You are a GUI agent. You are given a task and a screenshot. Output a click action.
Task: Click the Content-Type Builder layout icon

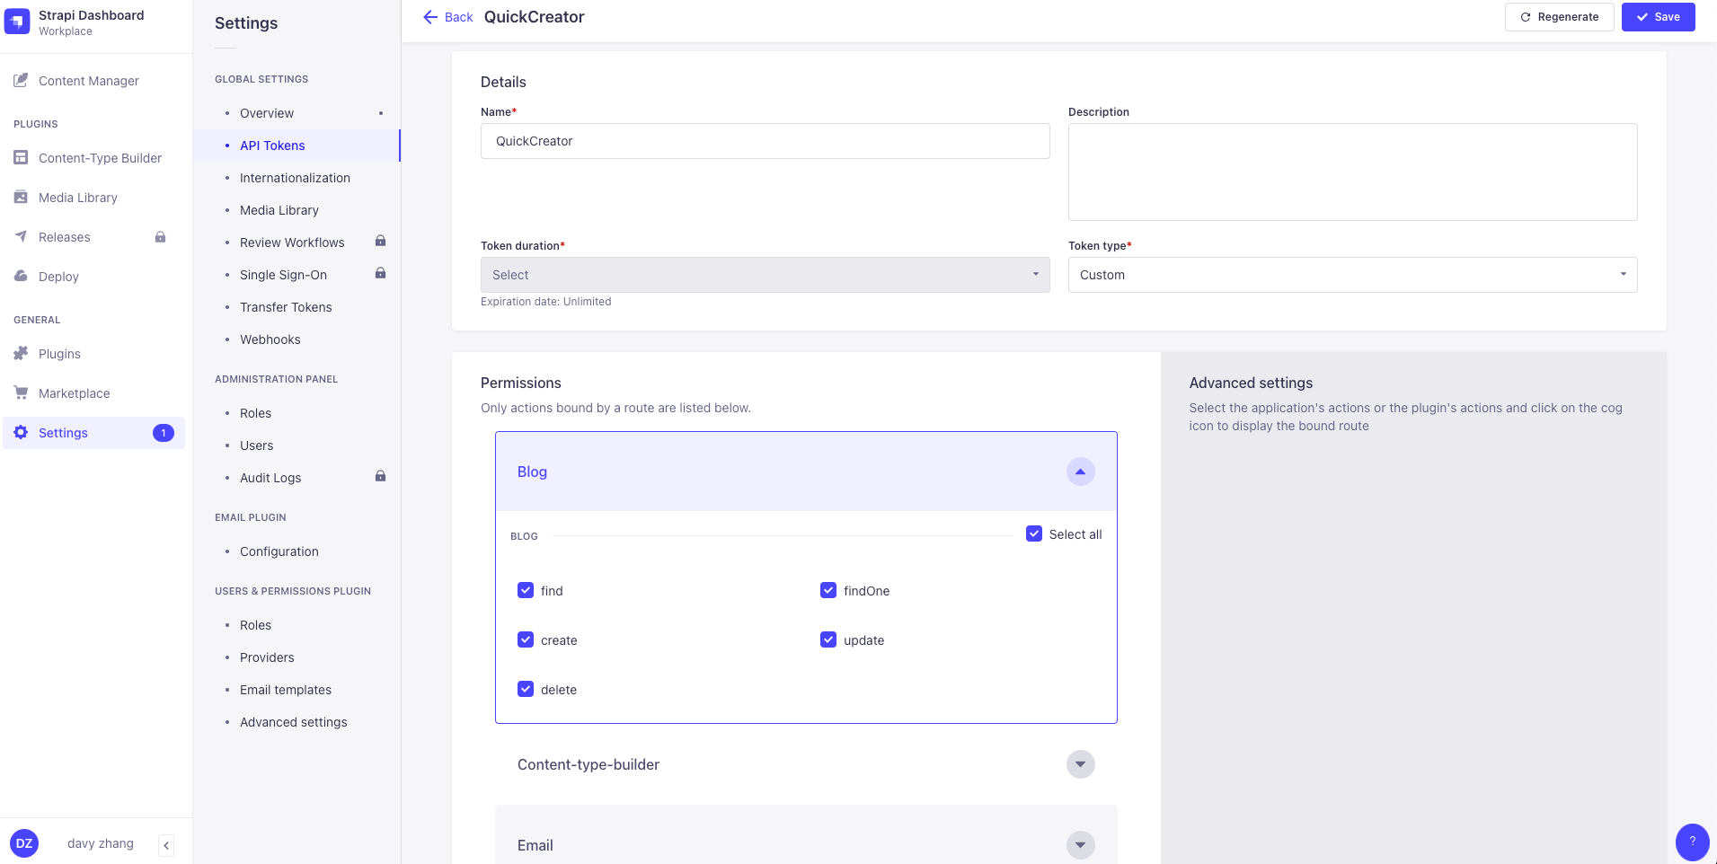[21, 158]
